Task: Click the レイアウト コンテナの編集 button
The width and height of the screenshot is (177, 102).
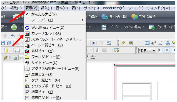Action: [x=121, y=27]
